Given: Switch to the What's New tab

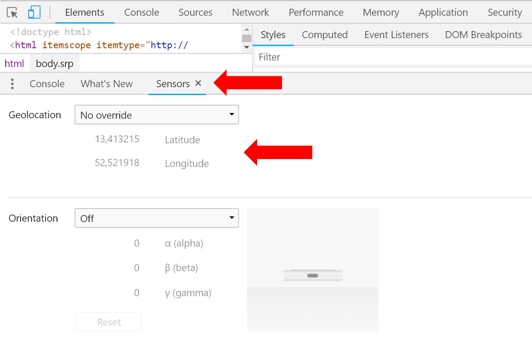Looking at the screenshot, I should [106, 84].
